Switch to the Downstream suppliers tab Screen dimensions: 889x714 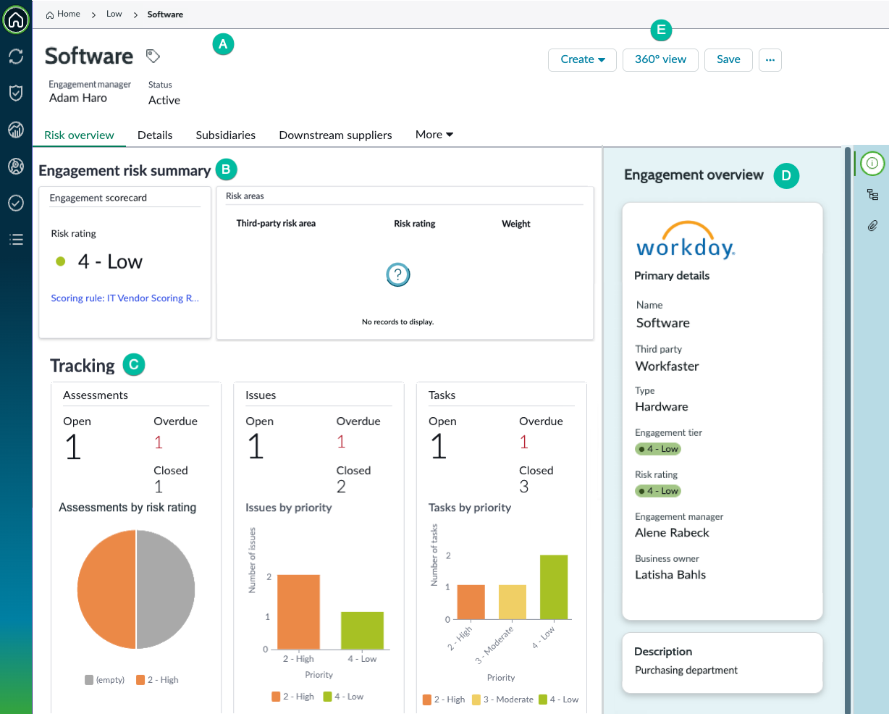coord(335,135)
